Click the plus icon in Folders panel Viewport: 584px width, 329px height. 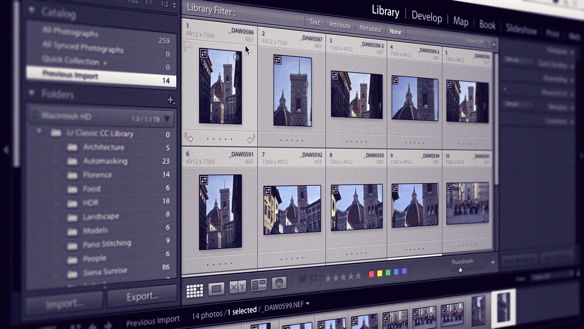point(171,100)
